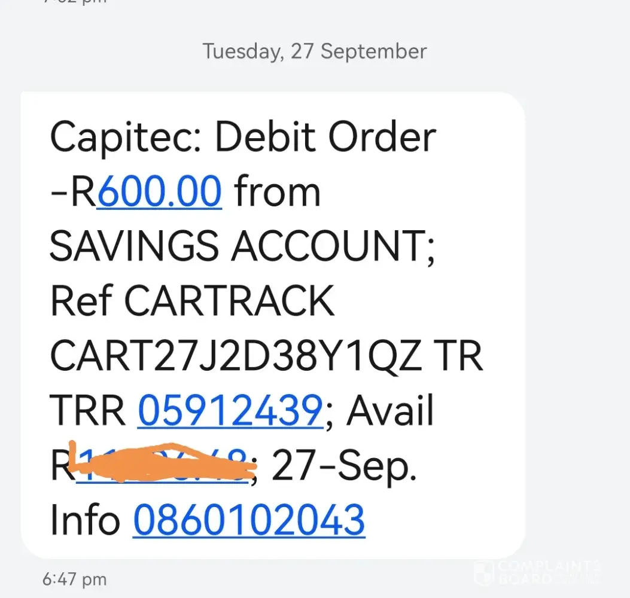630x598 pixels.
Task: Tap the 600.00 amount link
Action: coord(159,192)
